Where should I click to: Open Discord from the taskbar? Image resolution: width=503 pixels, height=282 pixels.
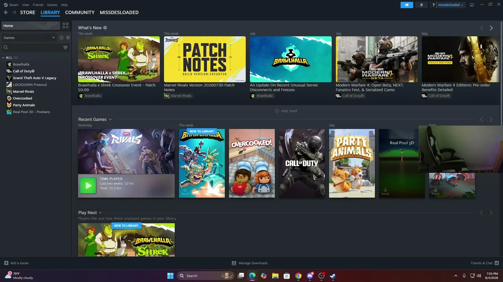(x=310, y=276)
